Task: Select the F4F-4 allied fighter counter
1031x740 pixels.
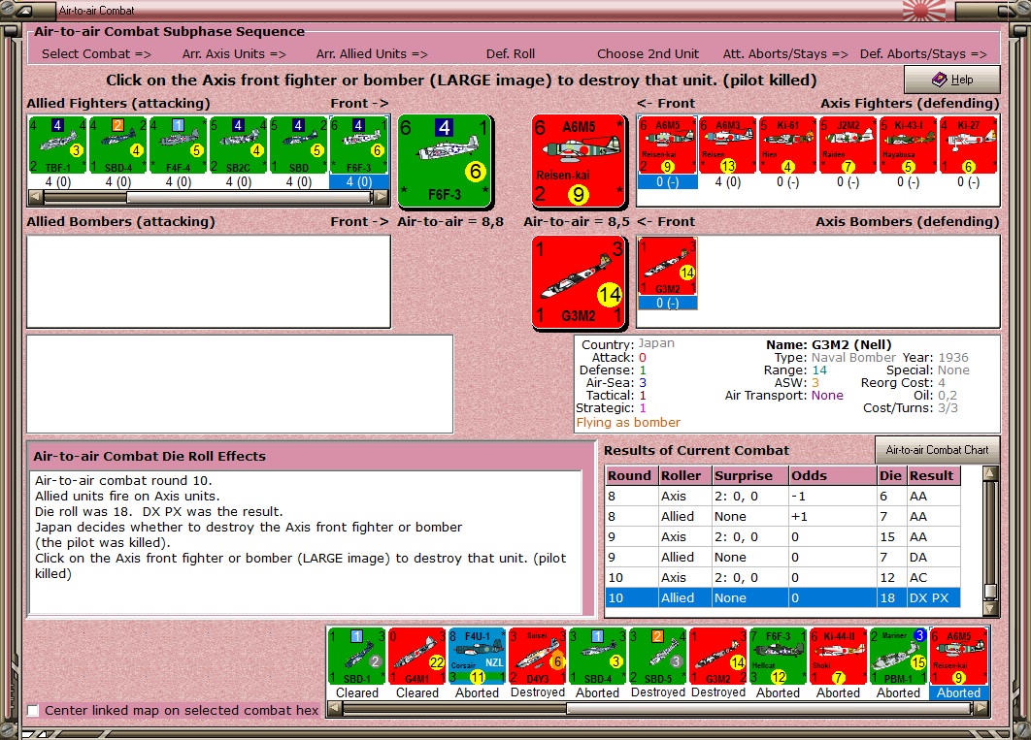Action: [179, 145]
